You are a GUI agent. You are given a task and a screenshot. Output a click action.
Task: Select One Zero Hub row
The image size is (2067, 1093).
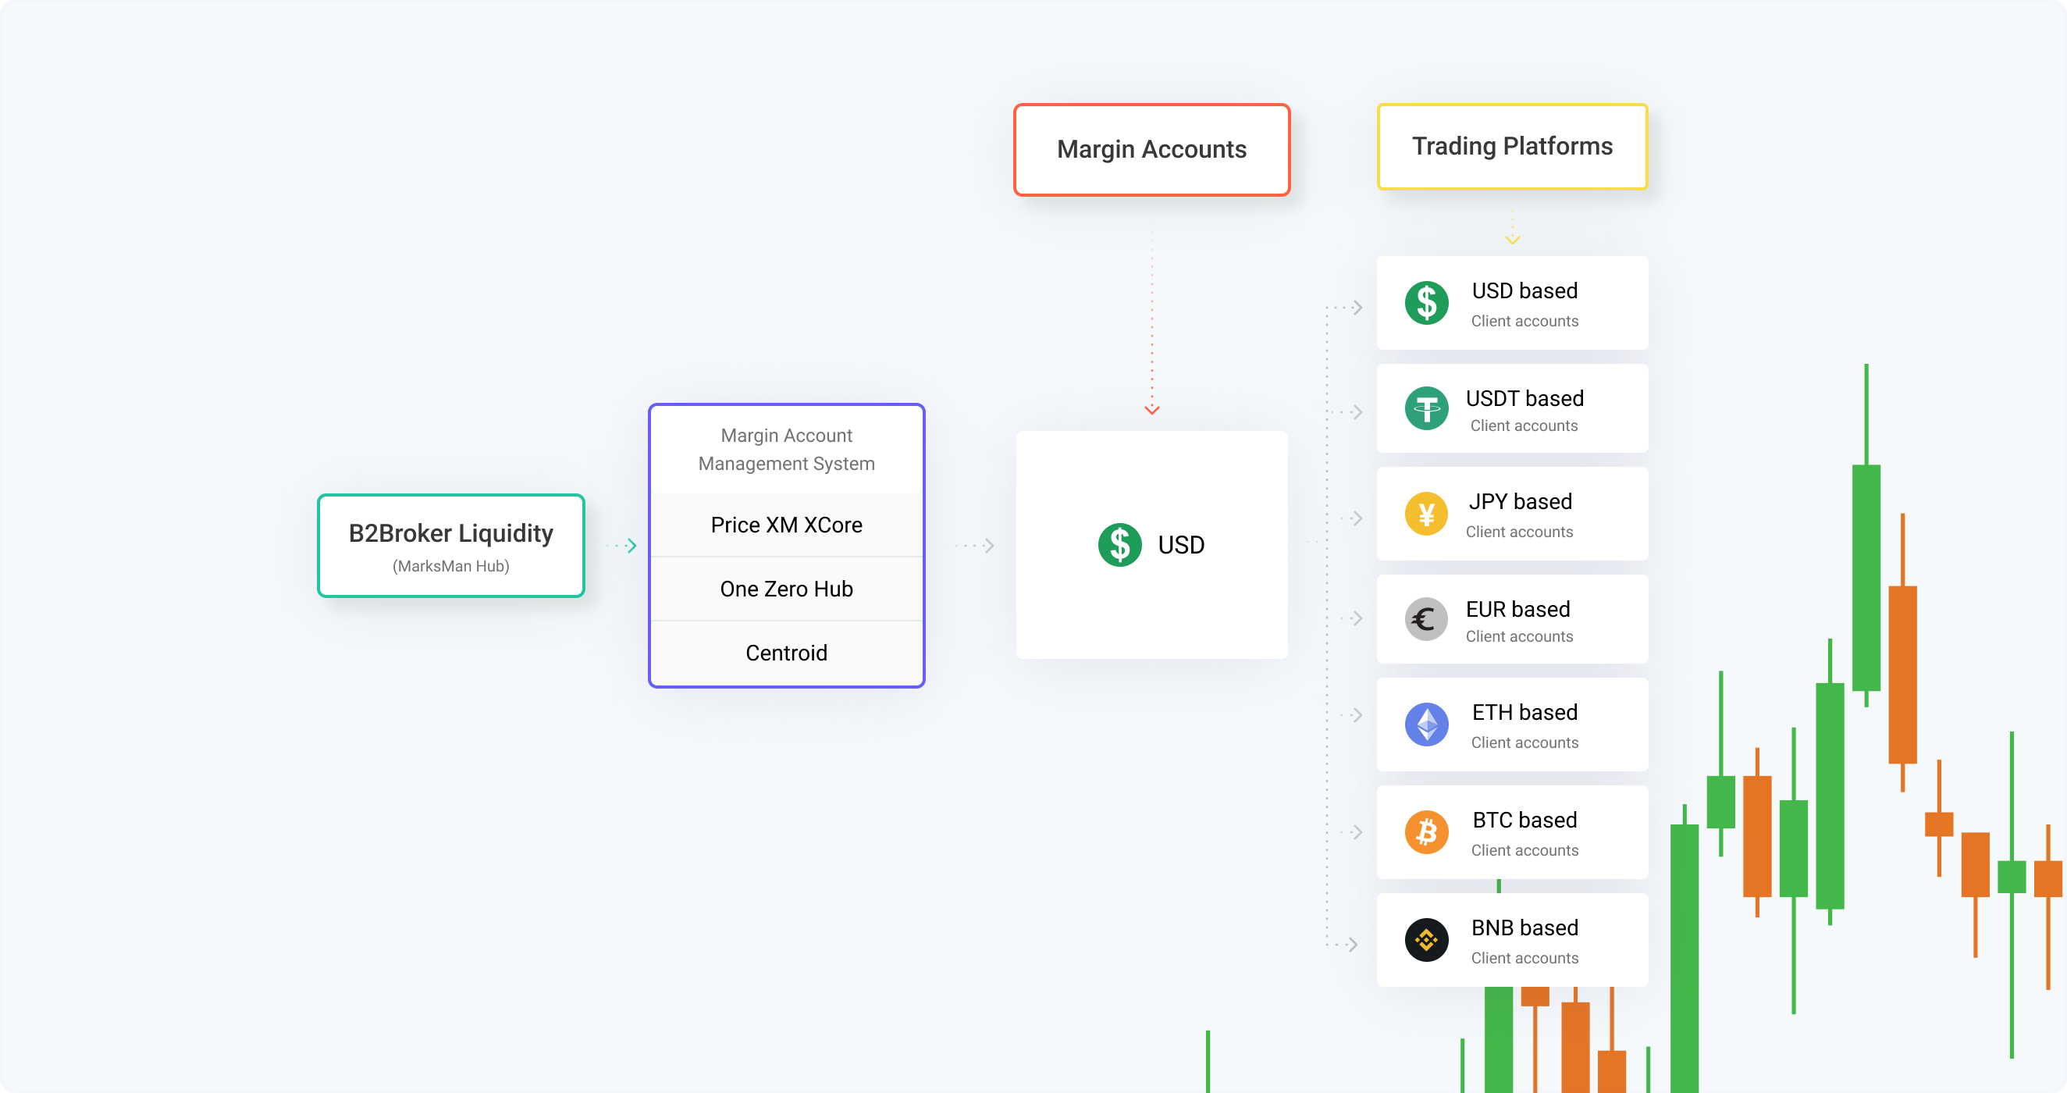pyautogui.click(x=786, y=589)
